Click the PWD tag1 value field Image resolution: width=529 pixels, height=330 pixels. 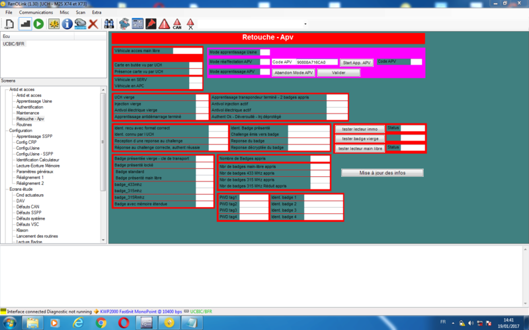click(254, 197)
